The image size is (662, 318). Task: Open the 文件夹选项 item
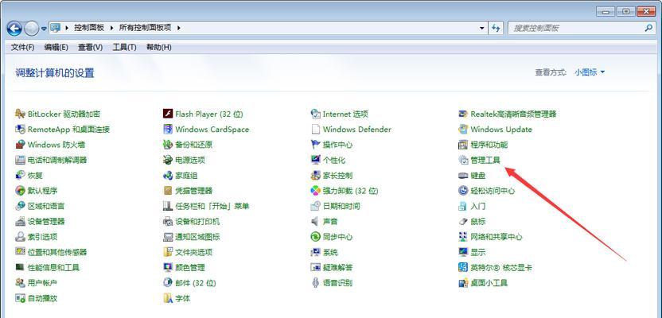click(x=188, y=252)
